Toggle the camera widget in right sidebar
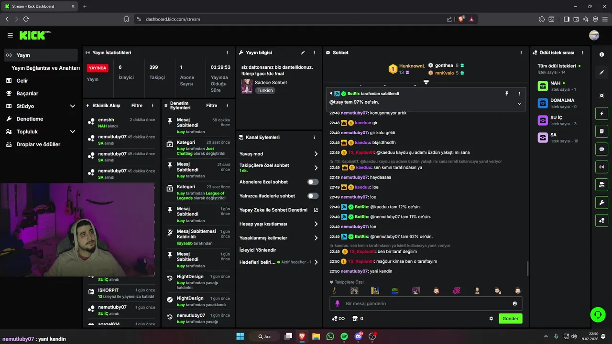Image resolution: width=612 pixels, height=344 pixels. click(x=601, y=184)
